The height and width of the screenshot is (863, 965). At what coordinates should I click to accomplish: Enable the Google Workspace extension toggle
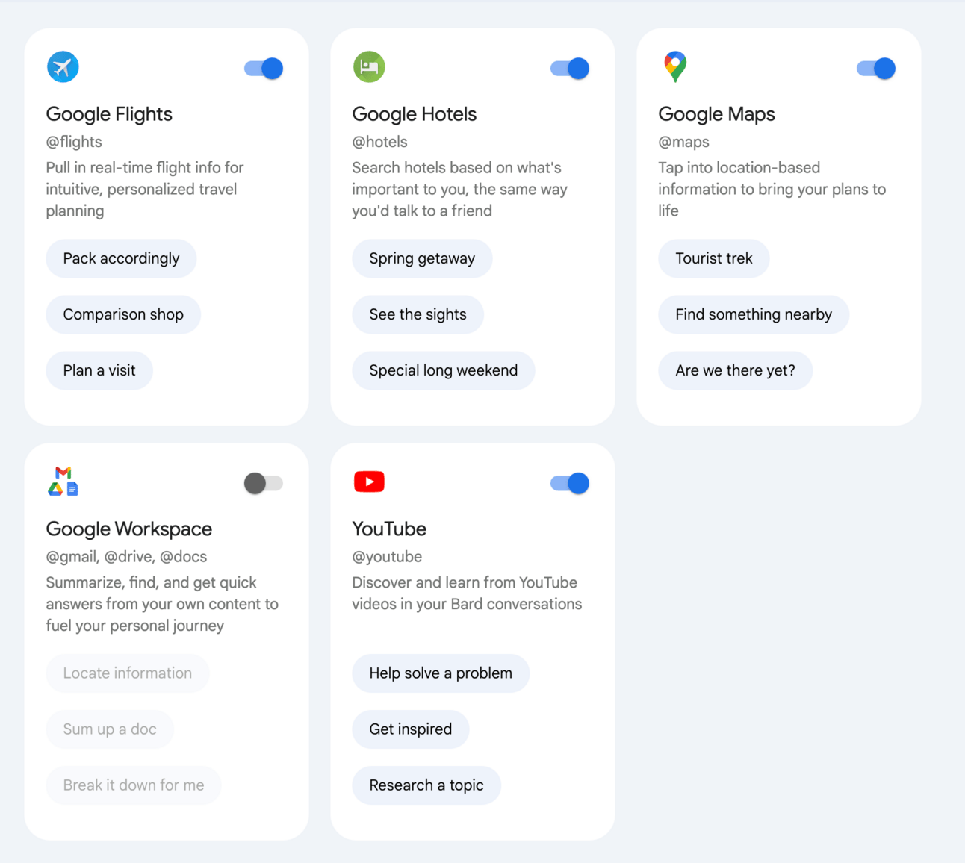(x=264, y=483)
